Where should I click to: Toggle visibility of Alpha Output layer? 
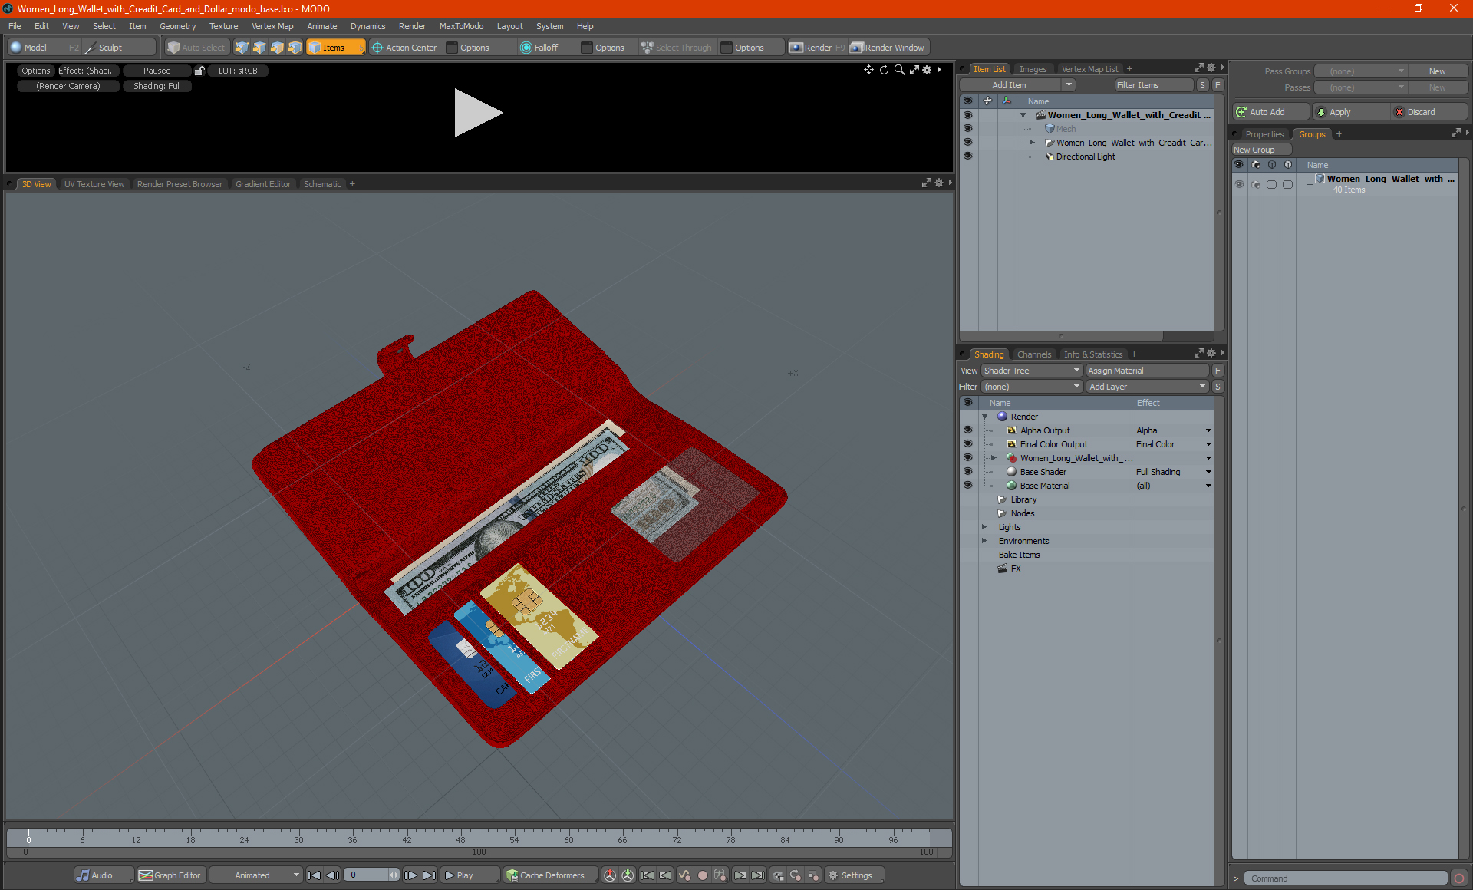coord(967,430)
